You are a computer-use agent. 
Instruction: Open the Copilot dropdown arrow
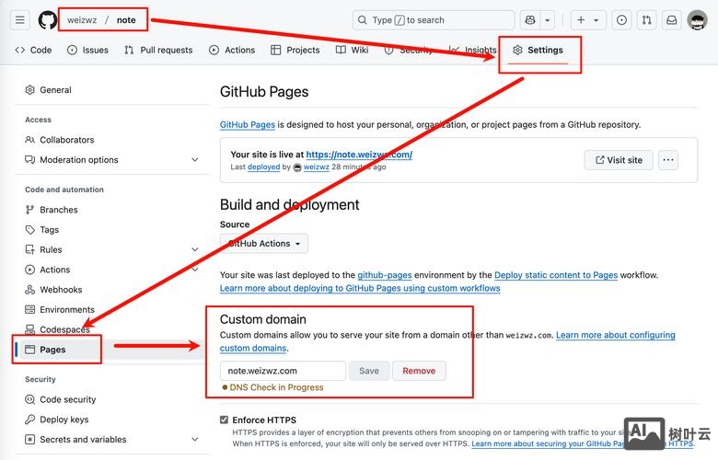547,20
